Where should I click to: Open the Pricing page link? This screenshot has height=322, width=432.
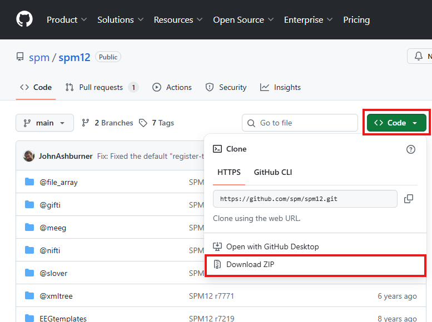click(x=356, y=19)
